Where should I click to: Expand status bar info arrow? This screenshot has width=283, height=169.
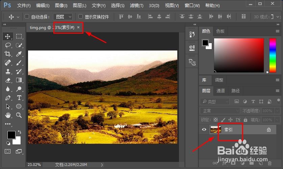[102, 165]
